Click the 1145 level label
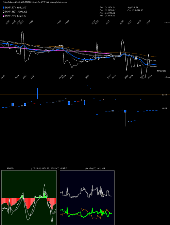The height and width of the screenshot is (225, 170). (164, 95)
